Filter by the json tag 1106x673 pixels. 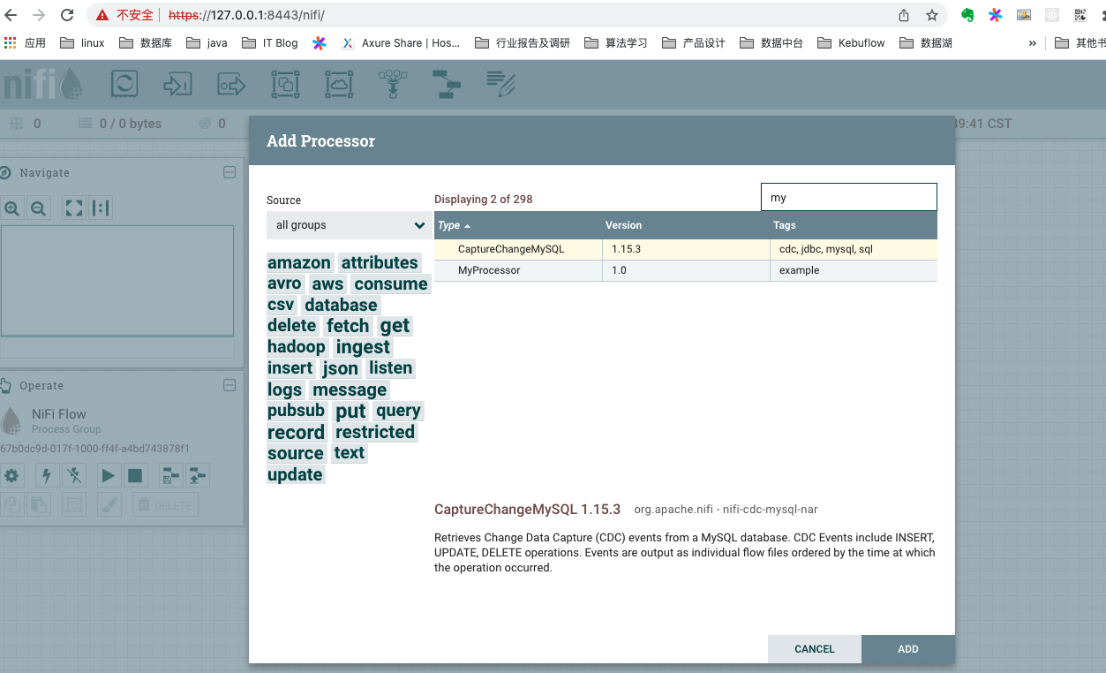340,368
